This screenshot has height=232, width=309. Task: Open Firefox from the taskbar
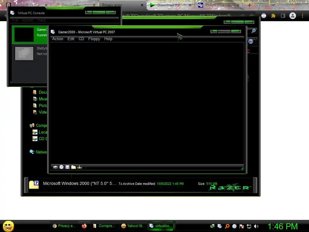[x=84, y=226]
